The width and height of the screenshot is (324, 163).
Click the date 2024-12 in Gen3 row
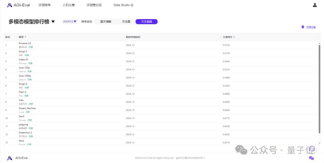point(130,118)
